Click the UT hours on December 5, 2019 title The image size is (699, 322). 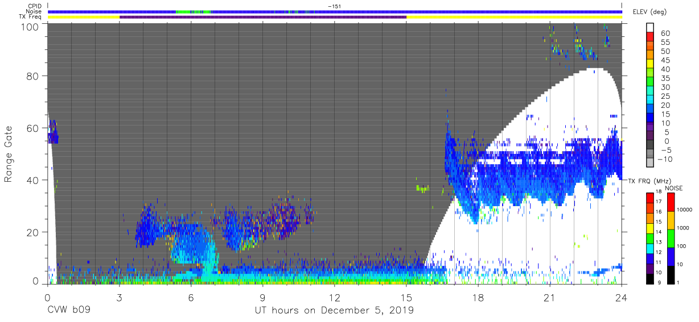(334, 311)
